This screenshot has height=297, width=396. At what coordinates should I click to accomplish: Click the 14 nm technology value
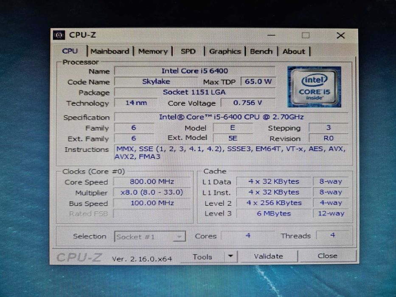(136, 103)
